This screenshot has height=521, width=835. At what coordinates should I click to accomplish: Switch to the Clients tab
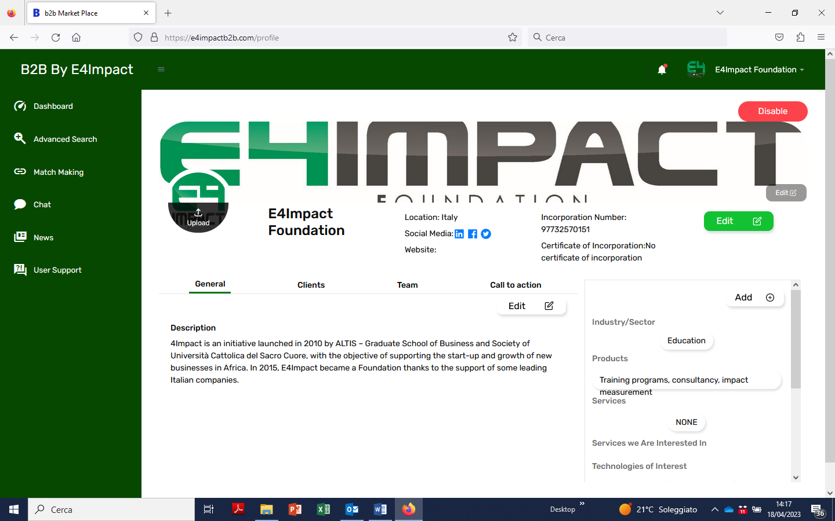(311, 285)
